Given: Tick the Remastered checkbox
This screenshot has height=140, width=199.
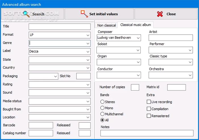Looking at the screenshot, I should (x=149, y=116).
